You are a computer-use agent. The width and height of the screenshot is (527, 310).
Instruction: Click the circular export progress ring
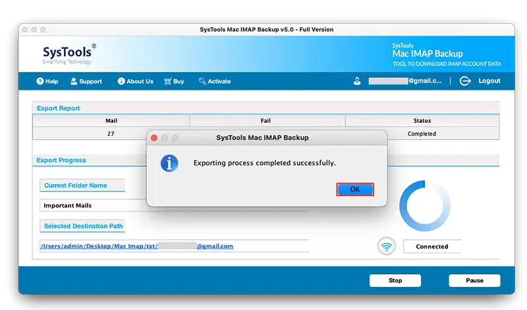[x=425, y=206]
